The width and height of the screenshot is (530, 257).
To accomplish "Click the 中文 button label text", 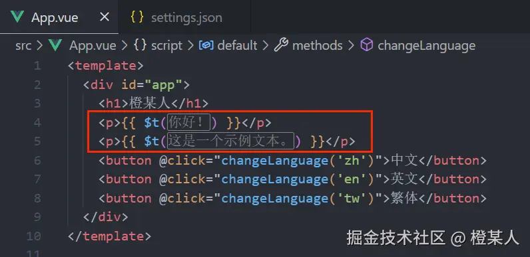I will [405, 161].
